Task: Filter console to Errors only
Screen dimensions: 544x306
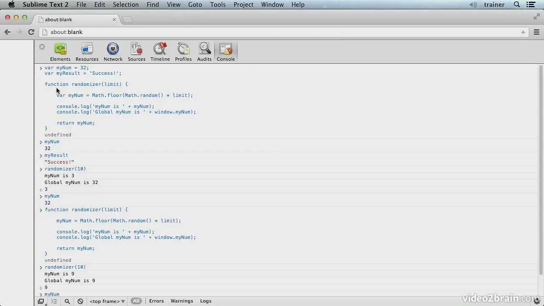Action: (156, 301)
